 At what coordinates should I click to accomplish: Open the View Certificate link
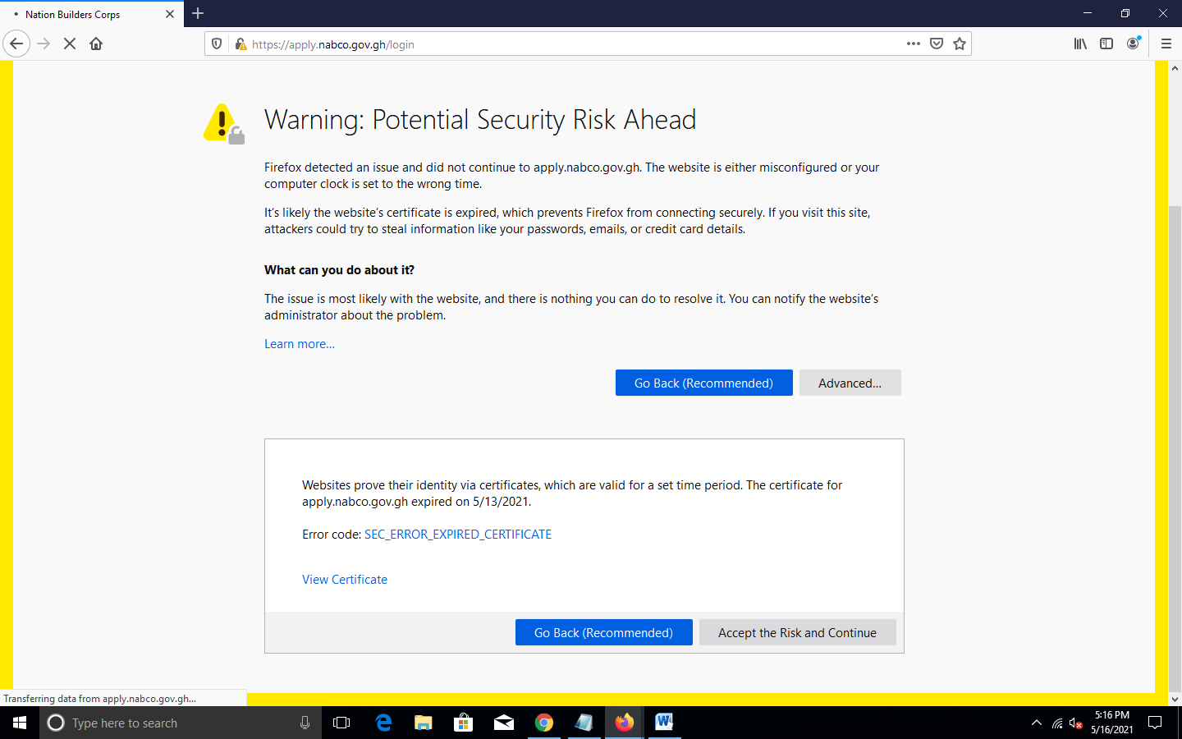[x=345, y=580]
